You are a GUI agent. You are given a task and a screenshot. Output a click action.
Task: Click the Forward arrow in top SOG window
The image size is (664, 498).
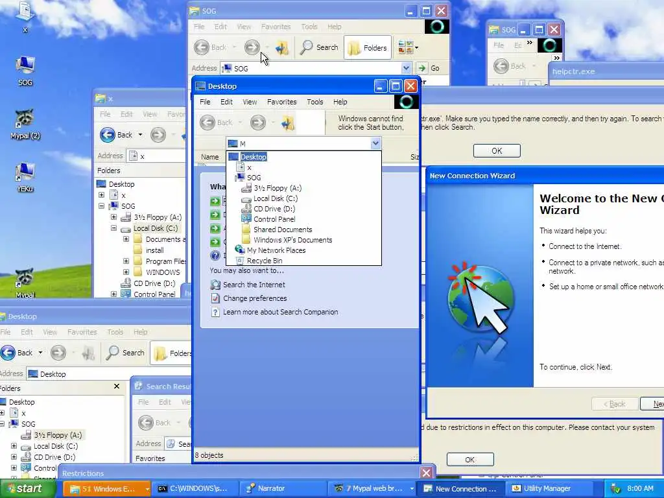[252, 47]
